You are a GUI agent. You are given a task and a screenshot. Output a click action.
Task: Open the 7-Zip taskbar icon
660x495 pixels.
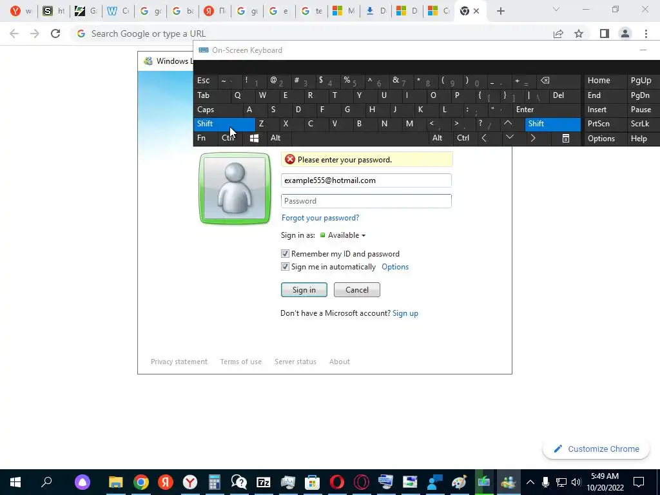click(x=264, y=482)
